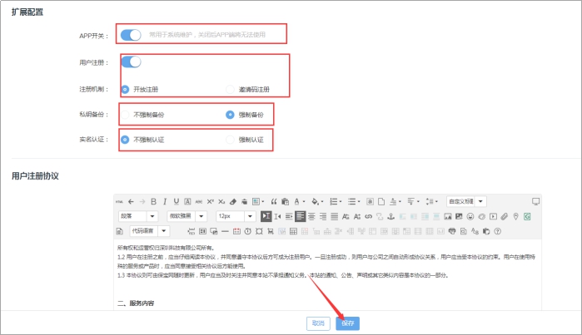Click the Bold icon in editor toolbar

coord(154,201)
